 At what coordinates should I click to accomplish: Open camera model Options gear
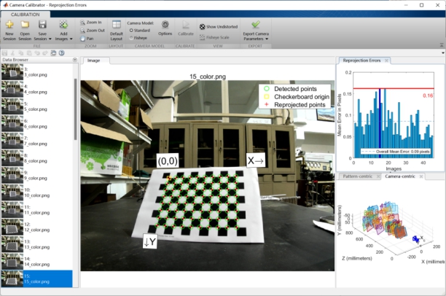click(165, 26)
